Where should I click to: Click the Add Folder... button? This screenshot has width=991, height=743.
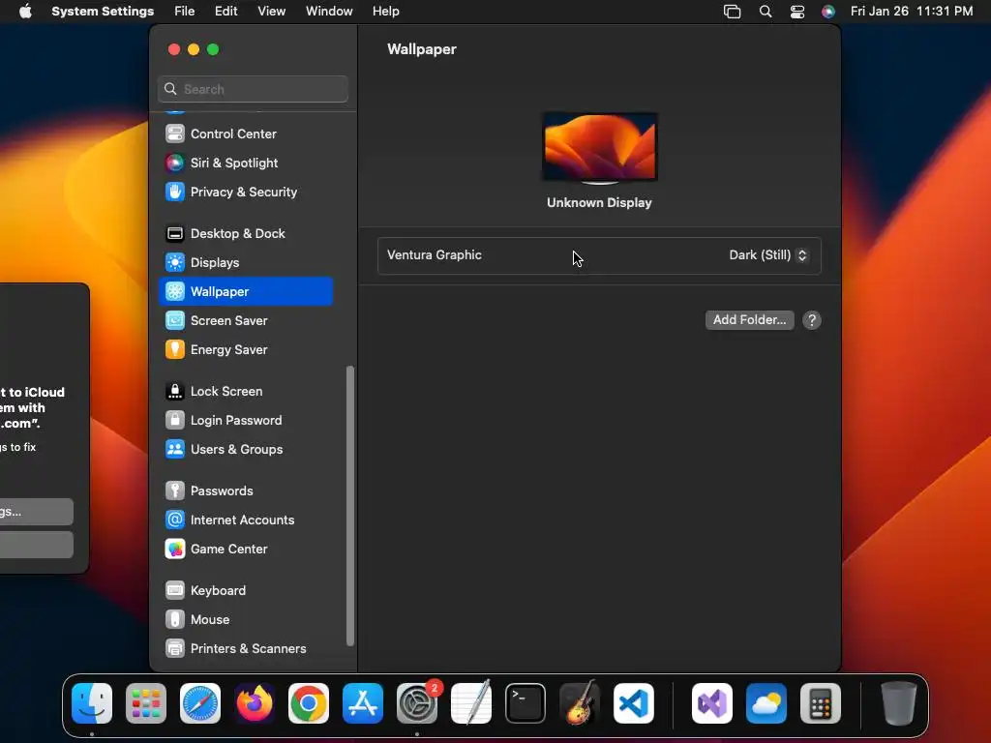click(750, 320)
